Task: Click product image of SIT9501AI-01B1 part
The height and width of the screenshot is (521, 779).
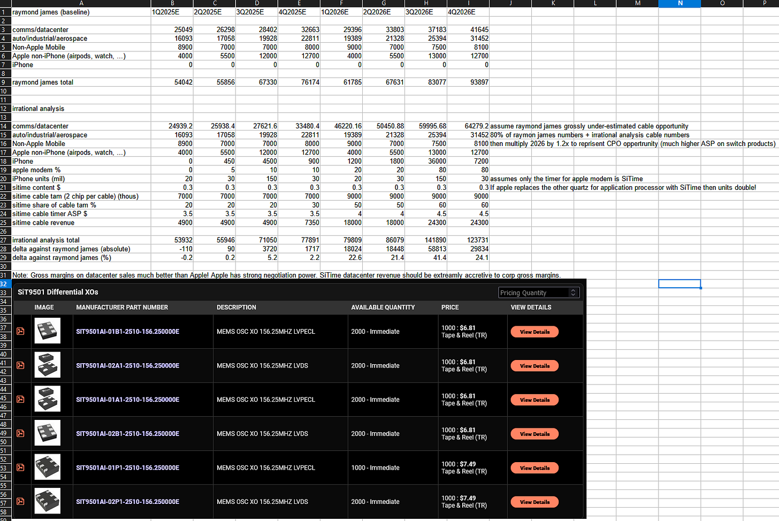Action: click(48, 331)
